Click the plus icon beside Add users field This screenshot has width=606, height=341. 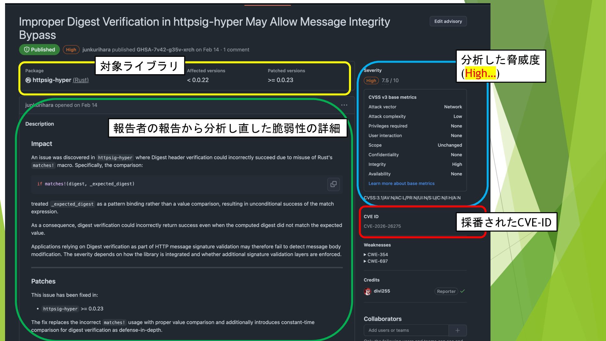[x=457, y=330]
